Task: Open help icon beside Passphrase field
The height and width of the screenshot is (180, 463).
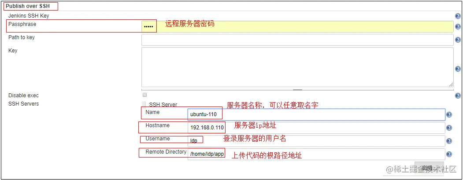Action: (x=458, y=26)
